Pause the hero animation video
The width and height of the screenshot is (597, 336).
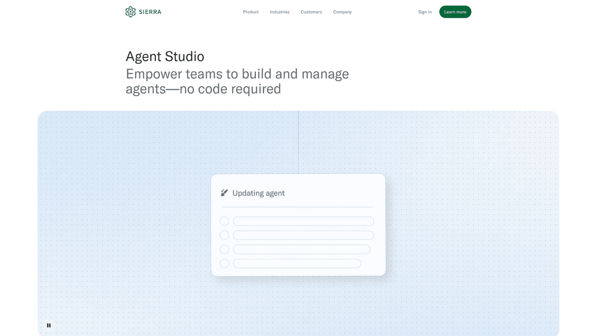coord(49,325)
